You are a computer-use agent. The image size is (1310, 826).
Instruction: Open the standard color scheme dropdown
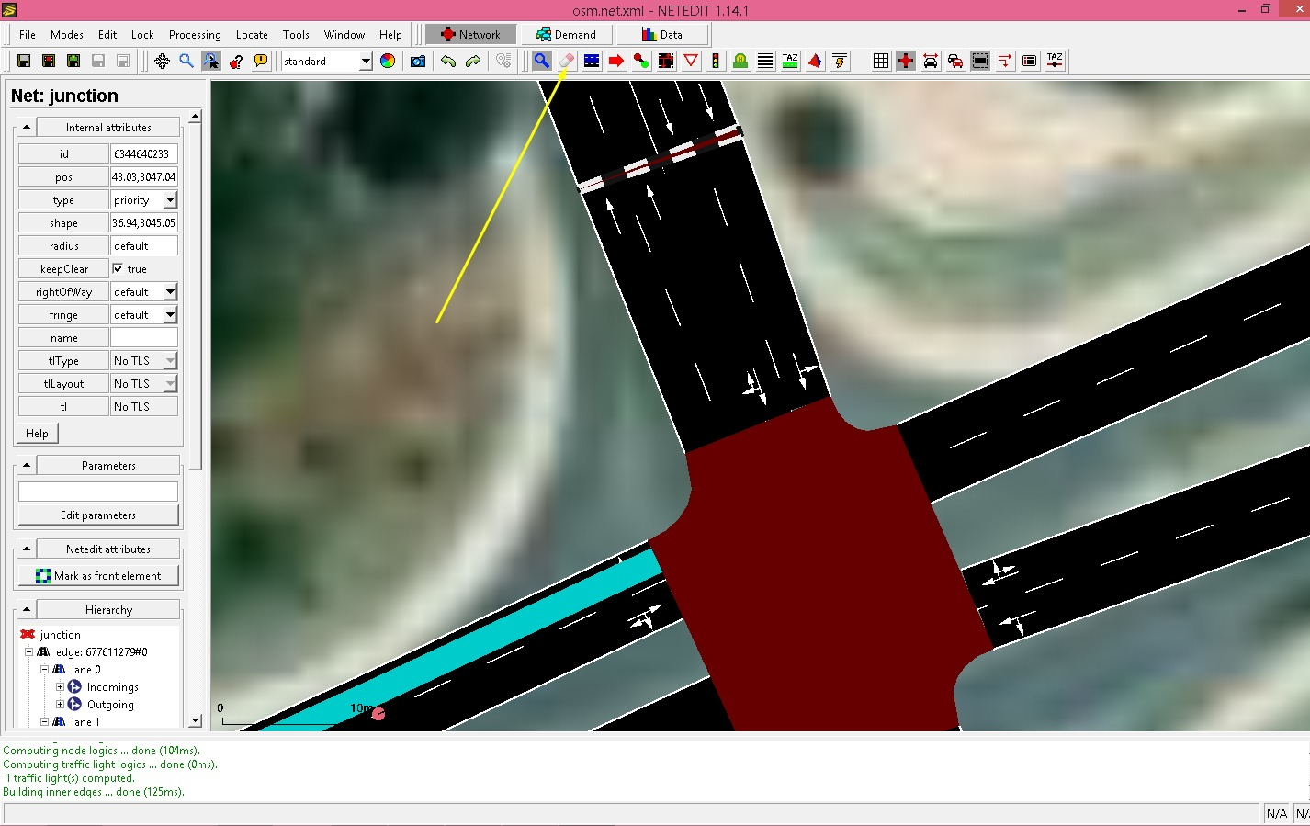coord(365,62)
